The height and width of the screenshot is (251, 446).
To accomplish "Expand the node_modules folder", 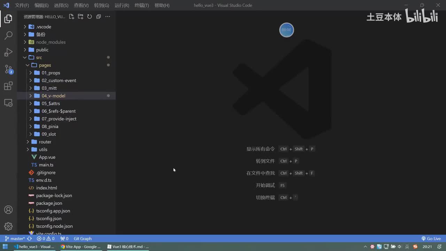I will [x=66, y=42].
